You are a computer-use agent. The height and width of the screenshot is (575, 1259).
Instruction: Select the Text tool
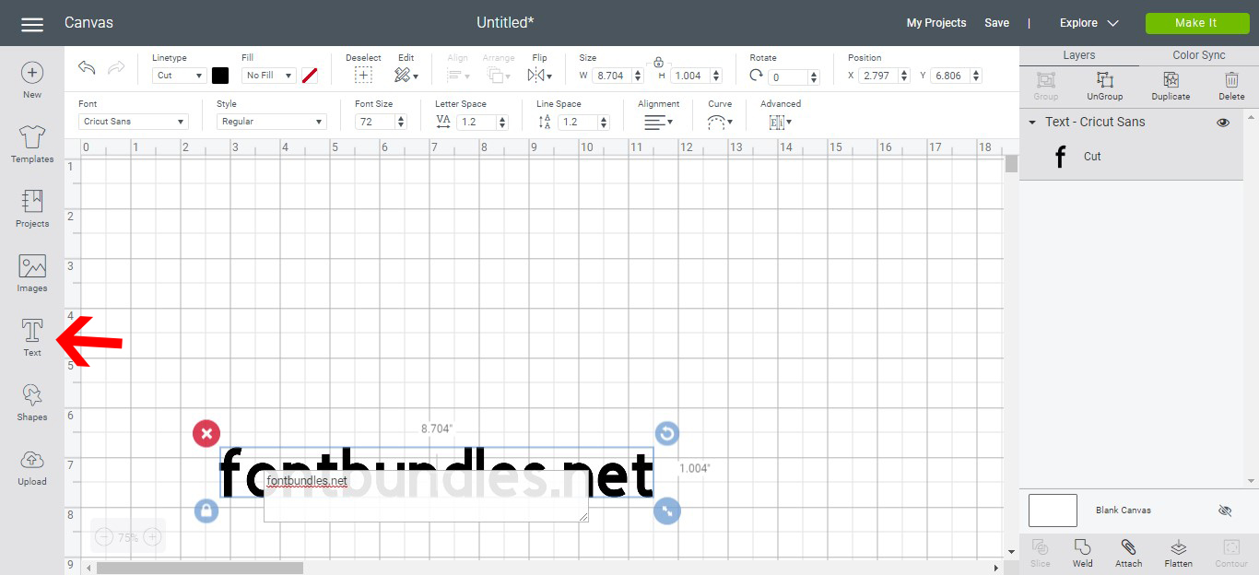coord(32,338)
